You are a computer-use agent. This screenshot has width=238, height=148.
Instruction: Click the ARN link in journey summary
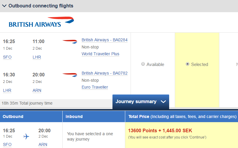pyautogui.click(x=43, y=144)
